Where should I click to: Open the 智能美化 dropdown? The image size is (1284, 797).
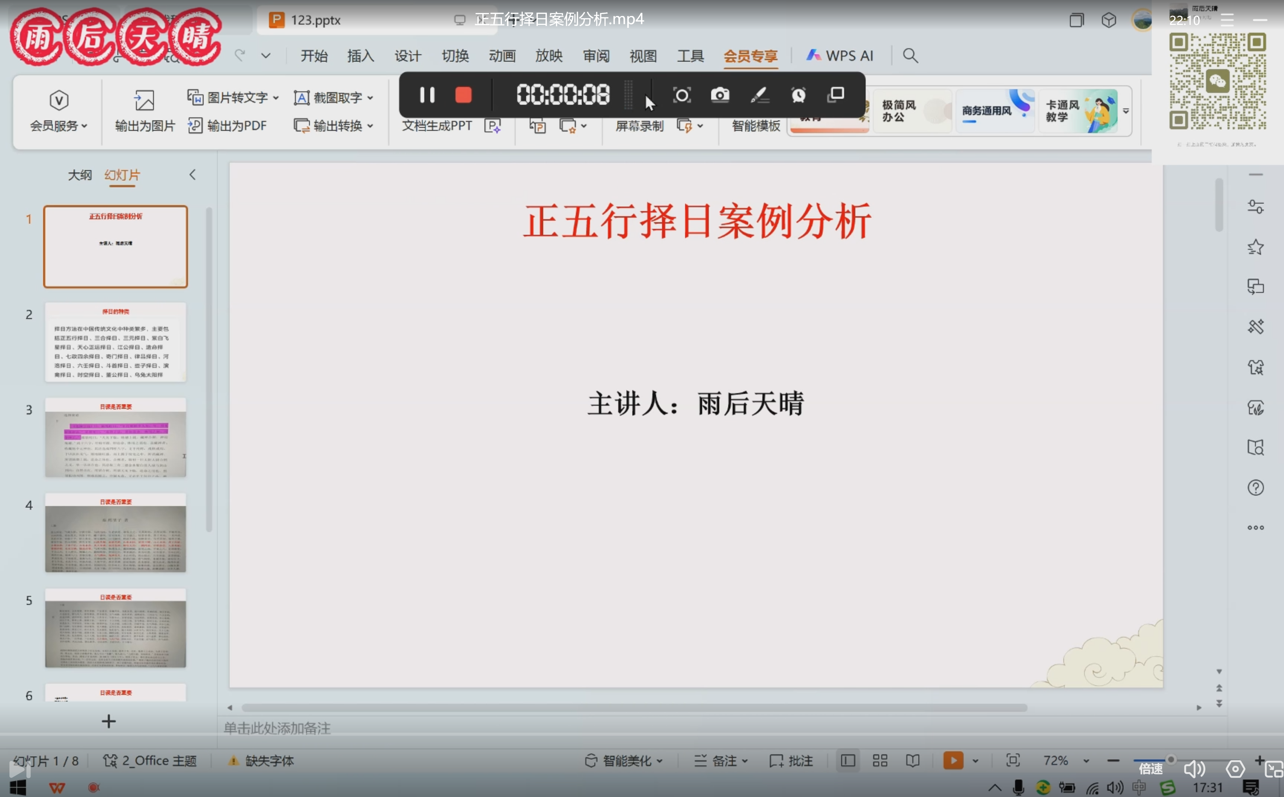click(623, 761)
